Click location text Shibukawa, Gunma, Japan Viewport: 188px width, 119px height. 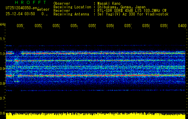(121, 7)
